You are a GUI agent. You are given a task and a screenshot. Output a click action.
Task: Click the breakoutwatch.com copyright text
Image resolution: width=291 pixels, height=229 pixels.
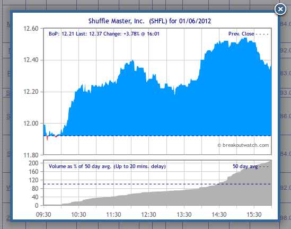(x=243, y=145)
